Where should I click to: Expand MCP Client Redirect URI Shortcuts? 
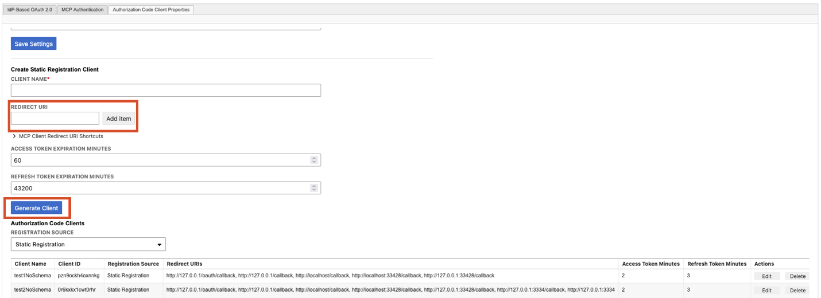[57, 136]
